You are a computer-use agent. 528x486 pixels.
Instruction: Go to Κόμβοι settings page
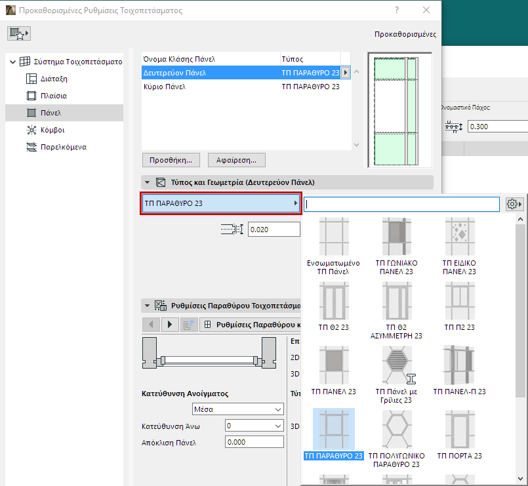(52, 130)
